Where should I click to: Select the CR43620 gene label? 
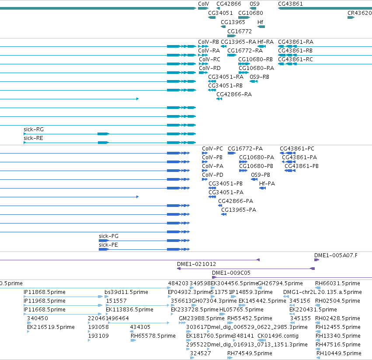[x=359, y=13]
